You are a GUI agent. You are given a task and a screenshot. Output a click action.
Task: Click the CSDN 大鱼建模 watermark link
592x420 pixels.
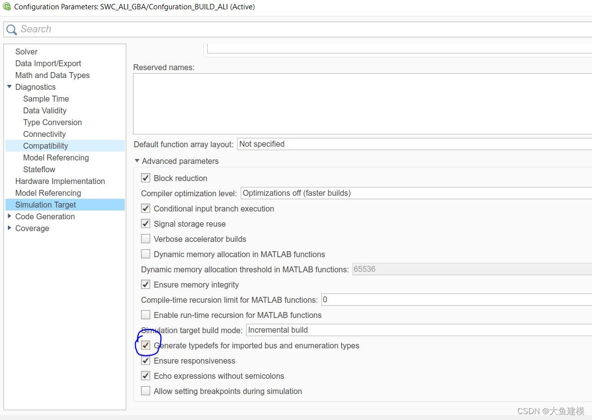click(x=550, y=411)
